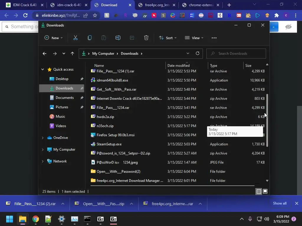Click the Copy icon in Explorer toolbar
Screen dimensions: 302x226
tap(90, 38)
